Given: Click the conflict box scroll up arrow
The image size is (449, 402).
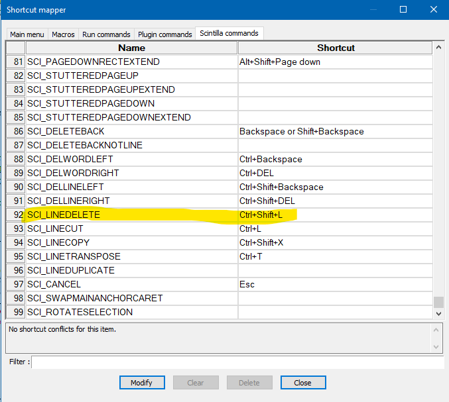Looking at the screenshot, I should [x=436, y=330].
